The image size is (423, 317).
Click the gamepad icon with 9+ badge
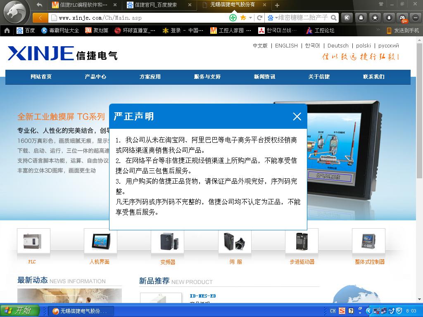coord(402,18)
